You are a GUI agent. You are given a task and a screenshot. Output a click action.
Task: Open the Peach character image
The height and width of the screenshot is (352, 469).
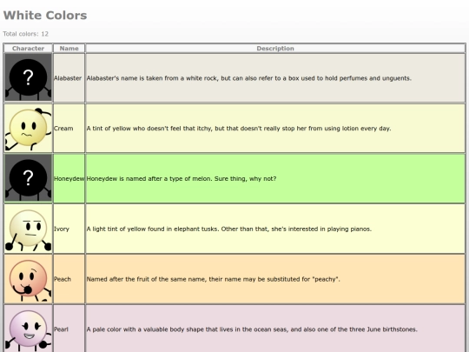28,279
